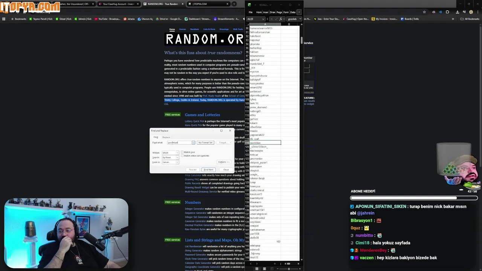The image size is (482, 271).
Task: Open Integer Generator link
Action: [x=194, y=209]
